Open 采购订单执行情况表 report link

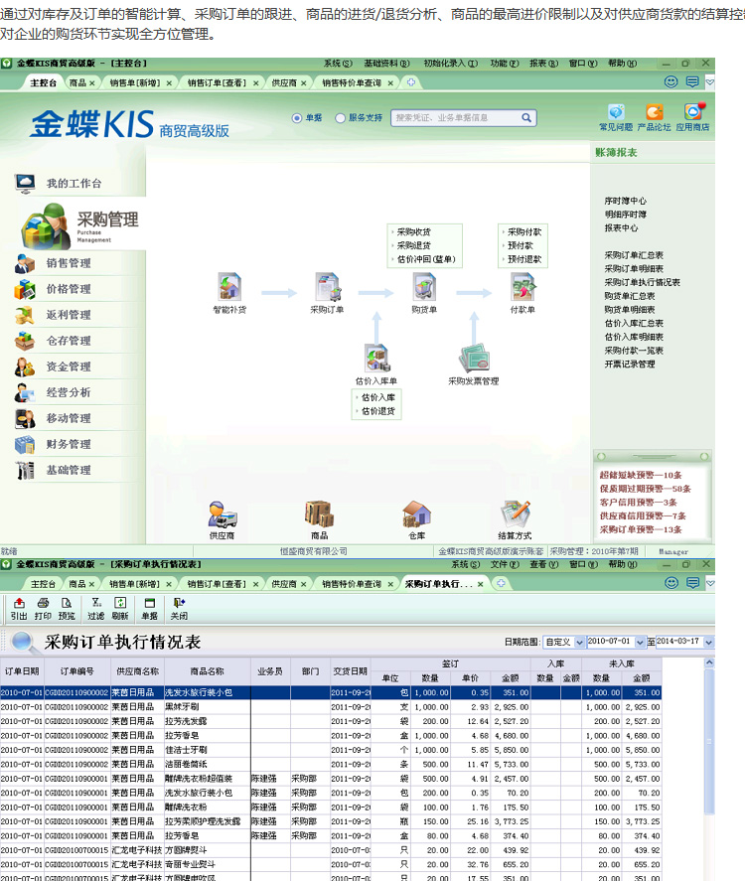click(642, 282)
